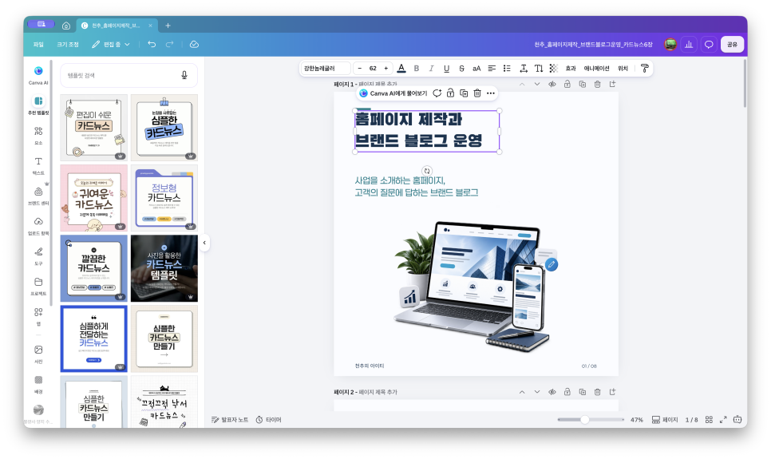Open the 도구 (Tools) panel
The height and width of the screenshot is (459, 771).
(x=38, y=255)
